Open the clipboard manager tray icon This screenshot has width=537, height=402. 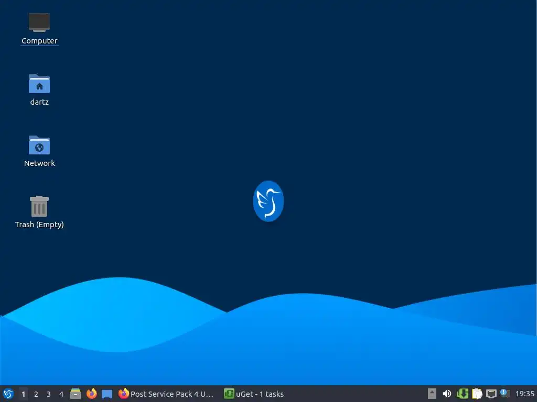(477, 394)
